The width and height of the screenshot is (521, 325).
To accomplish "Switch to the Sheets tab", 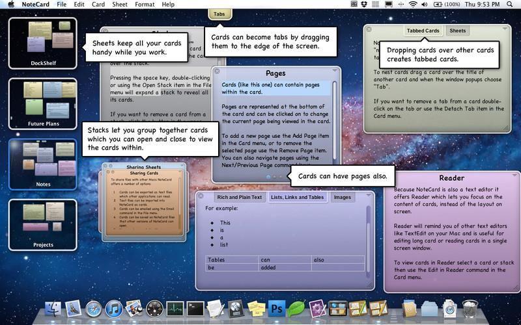I will 457,31.
